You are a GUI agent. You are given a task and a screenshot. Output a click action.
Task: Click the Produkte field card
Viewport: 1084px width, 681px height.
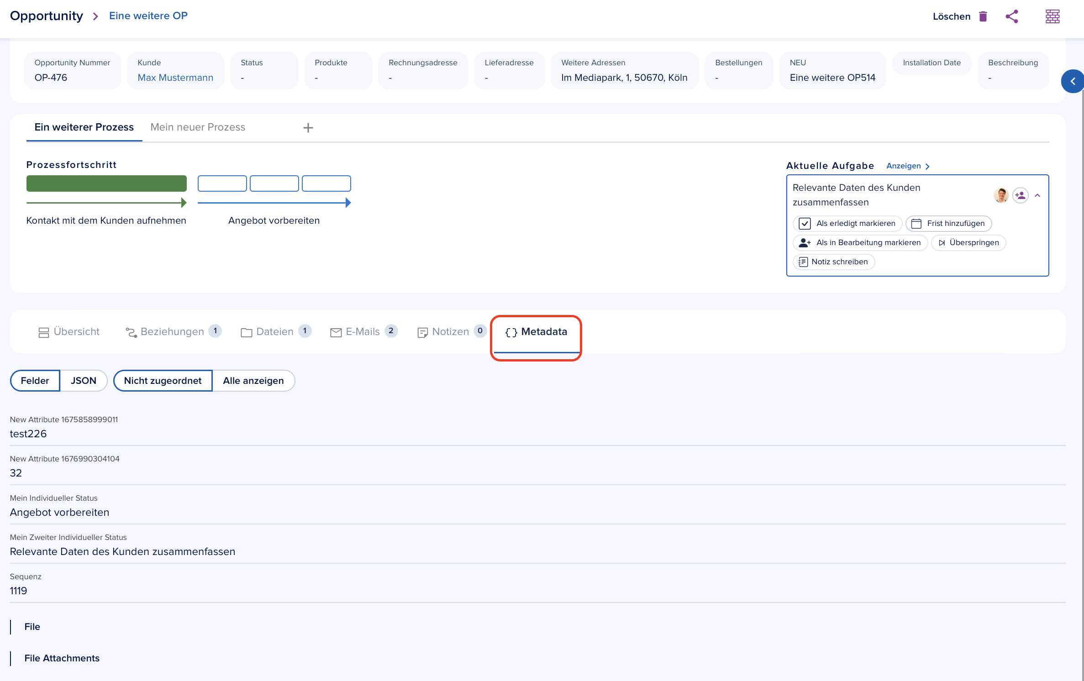pos(338,70)
